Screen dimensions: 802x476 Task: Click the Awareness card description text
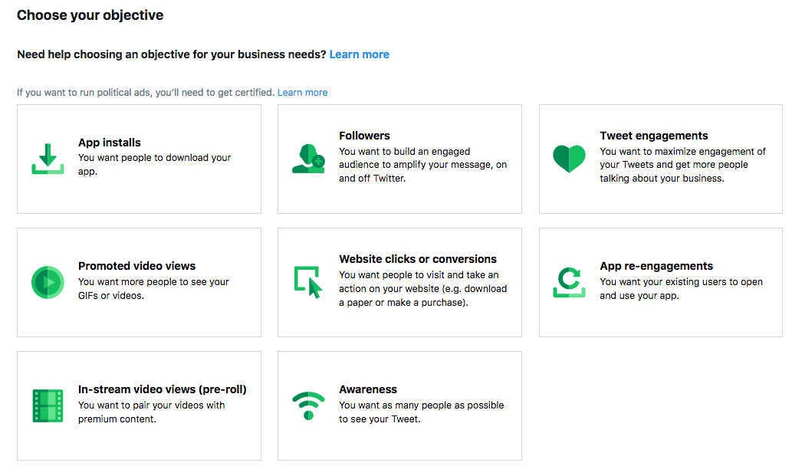pos(421,412)
